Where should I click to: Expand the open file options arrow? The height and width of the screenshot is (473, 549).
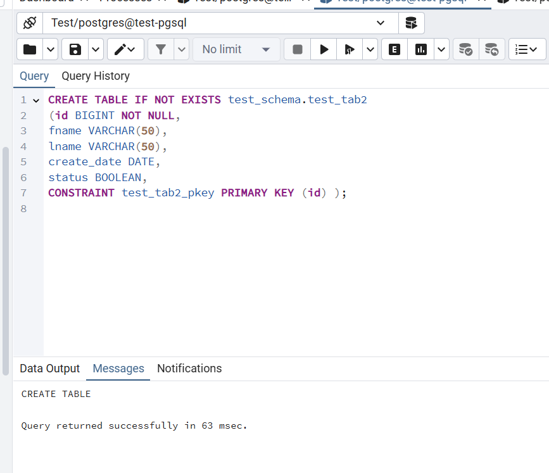51,49
